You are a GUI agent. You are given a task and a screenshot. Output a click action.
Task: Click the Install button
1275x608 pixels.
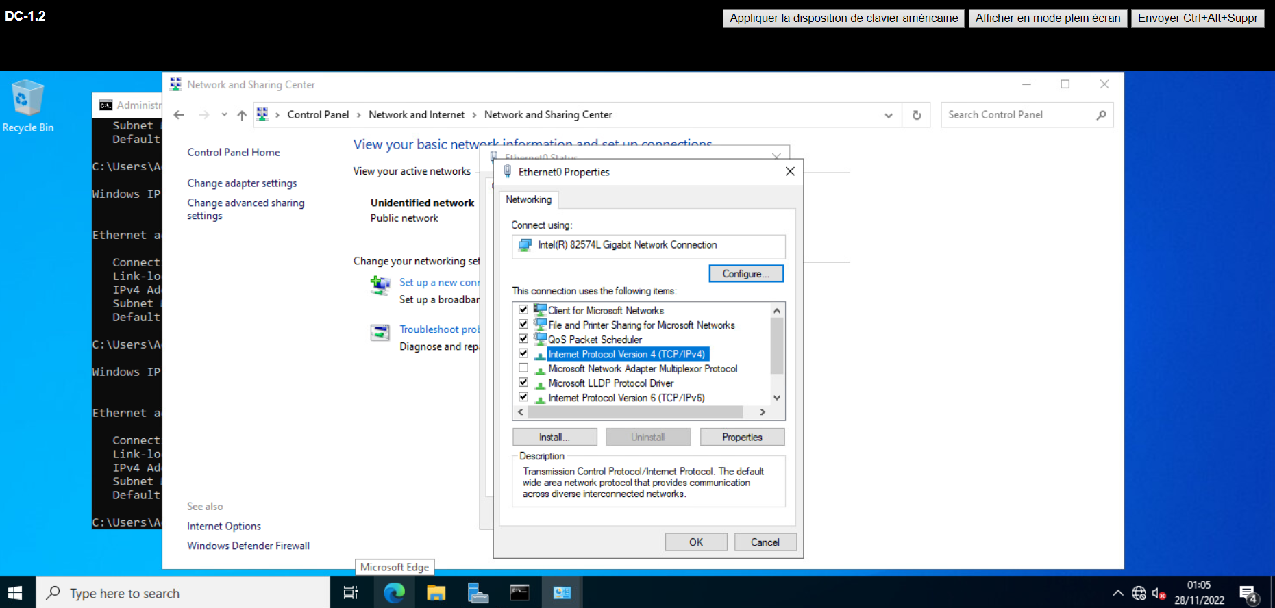554,437
